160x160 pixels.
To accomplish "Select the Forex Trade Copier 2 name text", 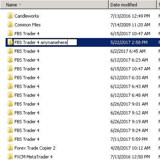I will point(35,148).
